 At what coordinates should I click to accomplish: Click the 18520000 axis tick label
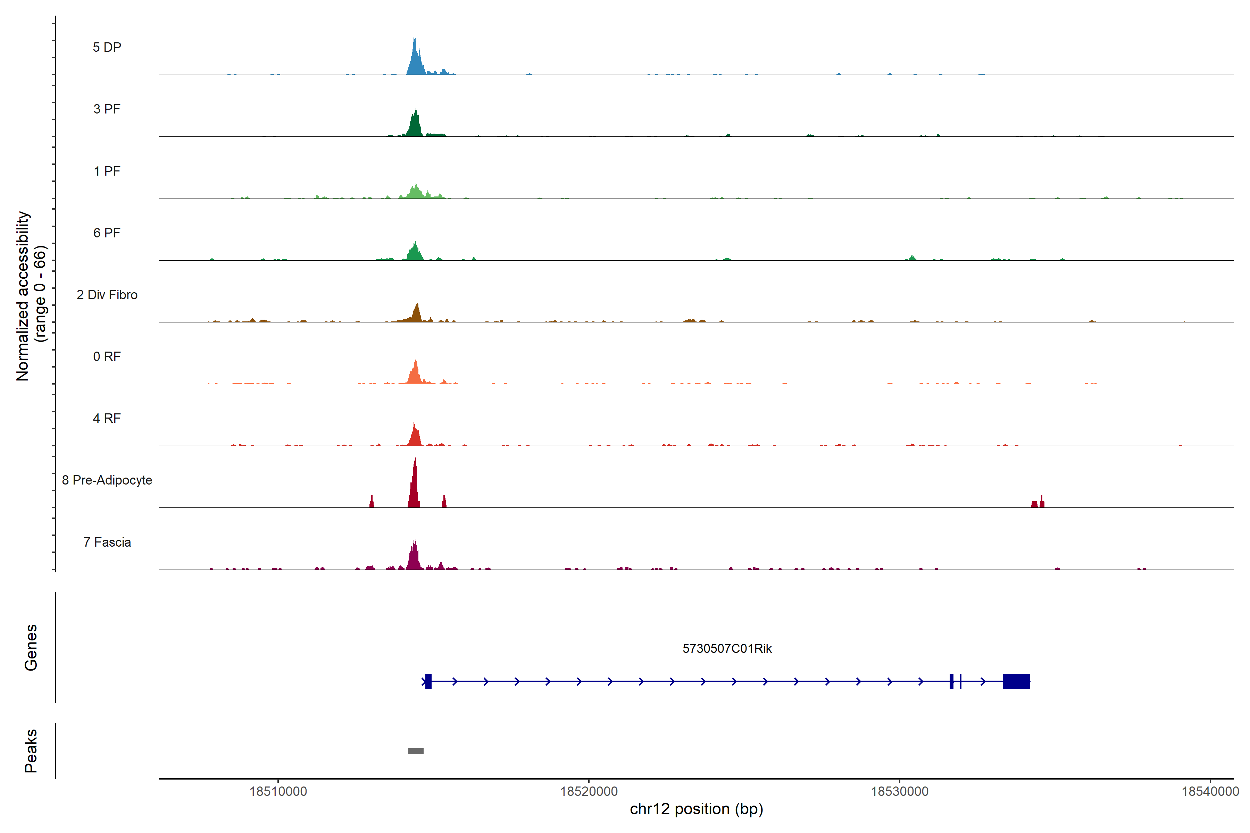point(589,792)
